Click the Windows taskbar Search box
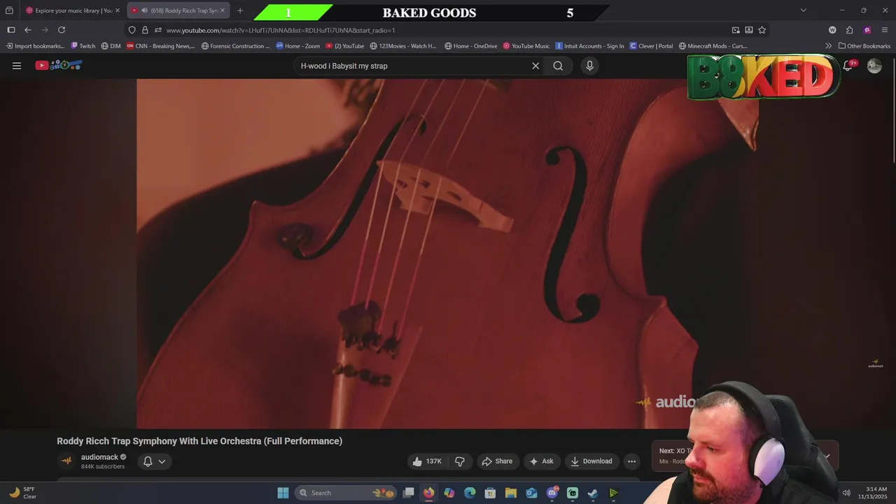Viewport: 896px width, 504px height. coord(346,493)
